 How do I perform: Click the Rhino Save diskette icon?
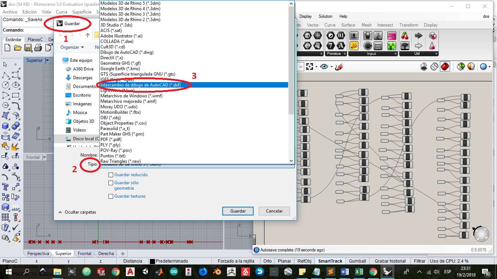point(28,48)
